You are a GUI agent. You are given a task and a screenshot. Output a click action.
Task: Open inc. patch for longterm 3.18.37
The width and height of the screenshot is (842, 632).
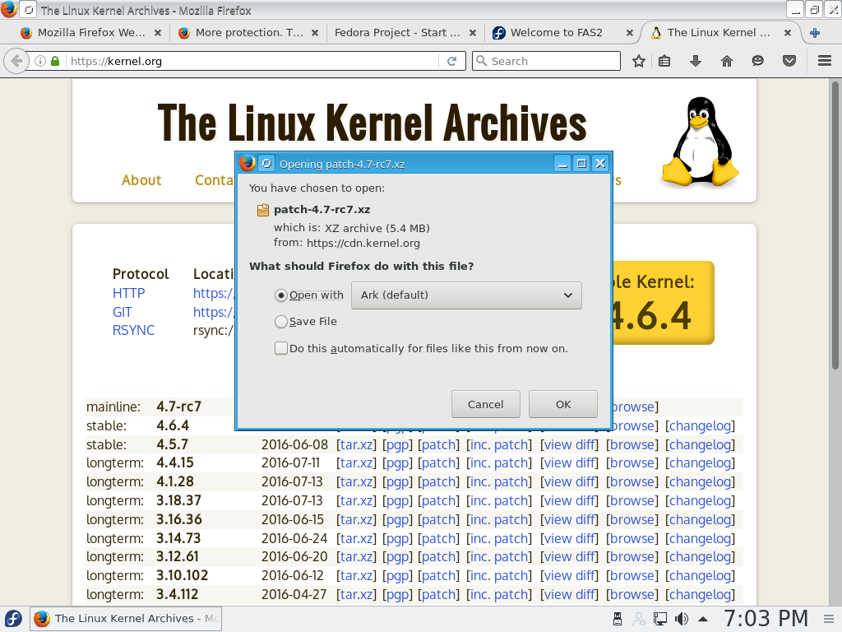499,501
